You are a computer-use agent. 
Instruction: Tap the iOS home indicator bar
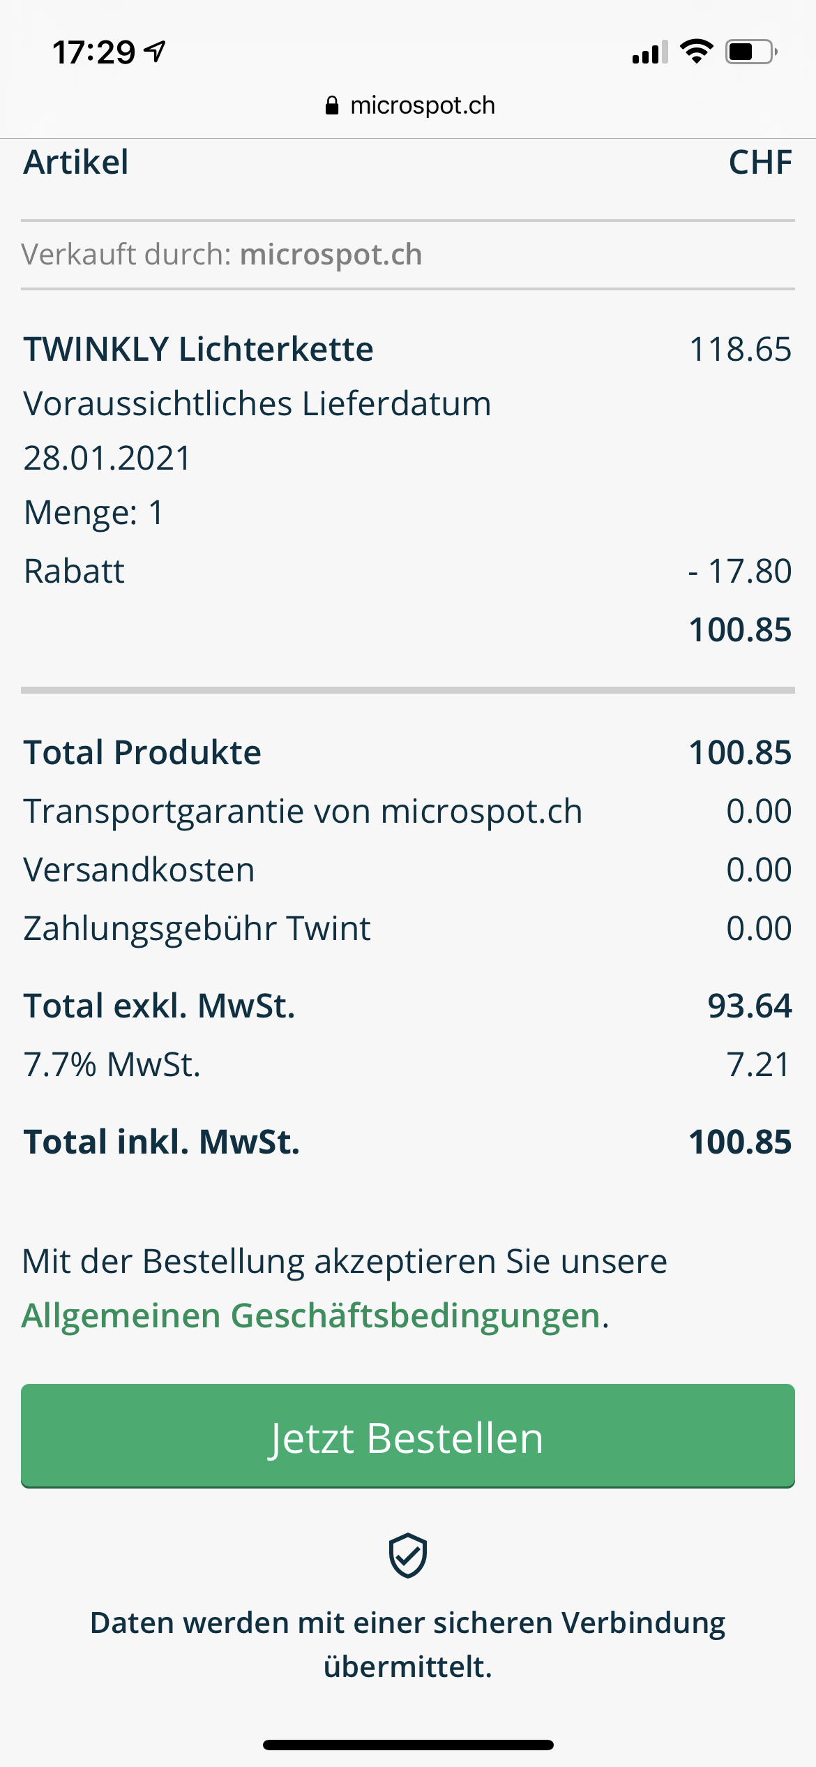pyautogui.click(x=408, y=1745)
